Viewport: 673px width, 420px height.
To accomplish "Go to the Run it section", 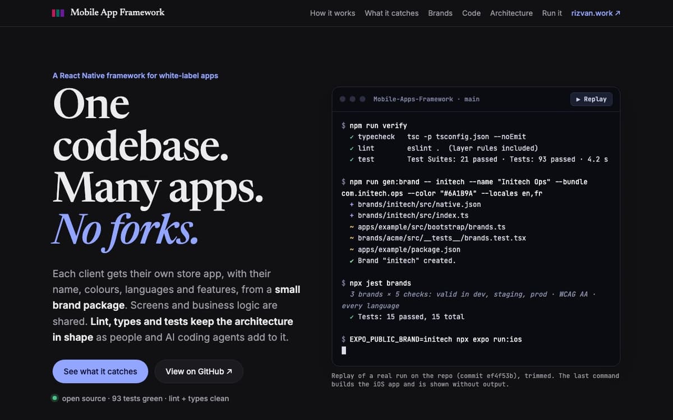I will (552, 13).
